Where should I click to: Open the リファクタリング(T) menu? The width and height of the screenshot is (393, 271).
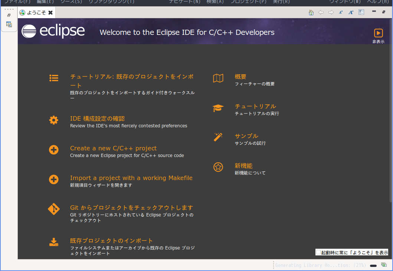[111, 2]
